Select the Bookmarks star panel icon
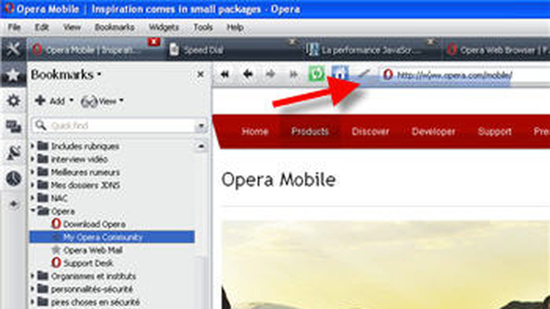Viewport: 550px width, 309px height. click(13, 75)
